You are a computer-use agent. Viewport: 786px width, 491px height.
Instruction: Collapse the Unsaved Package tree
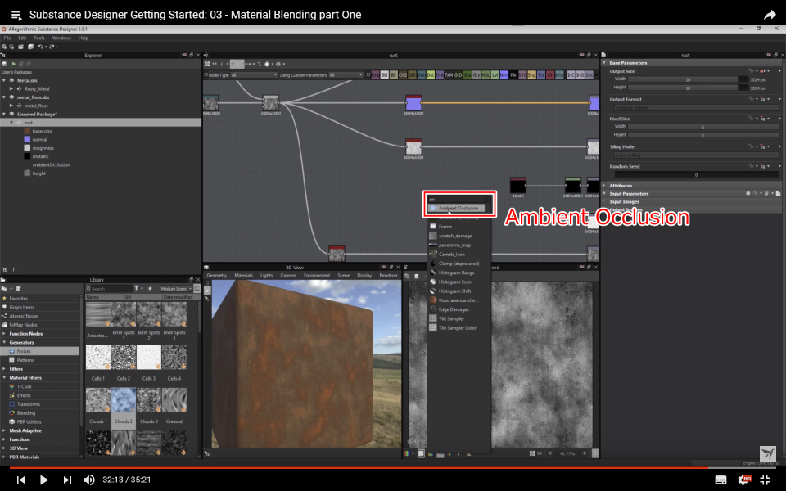tap(5, 115)
